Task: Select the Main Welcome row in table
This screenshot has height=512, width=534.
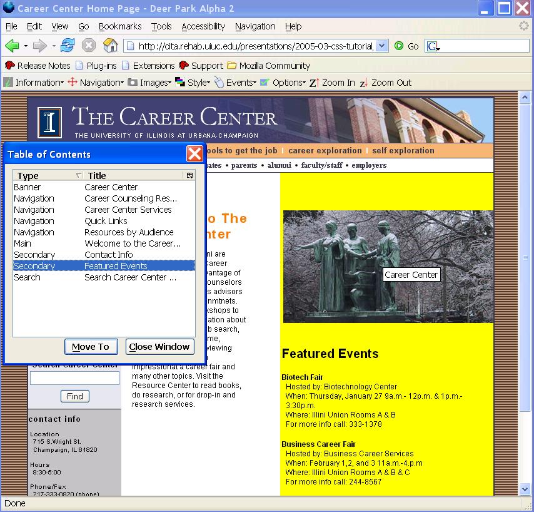Action: click(103, 243)
